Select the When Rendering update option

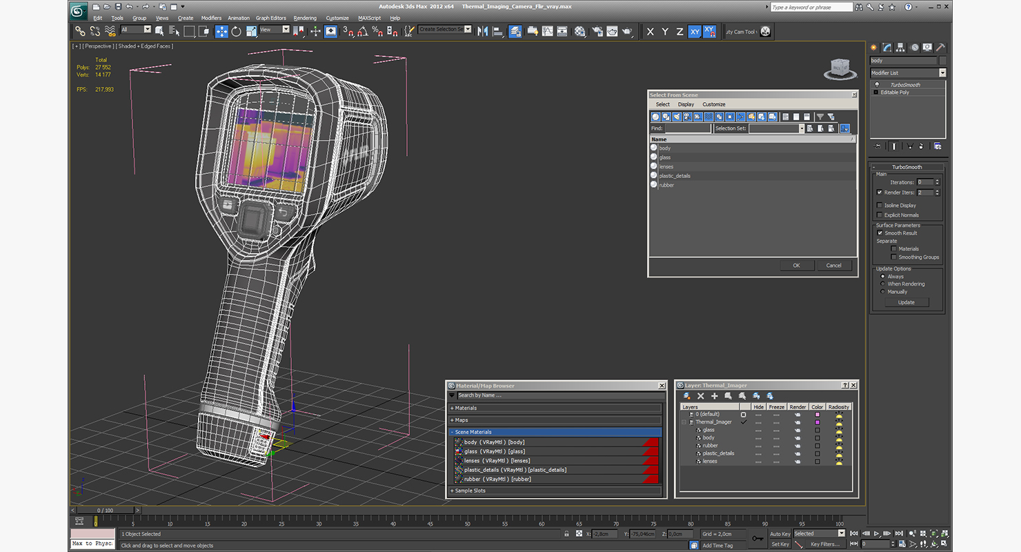coord(883,284)
